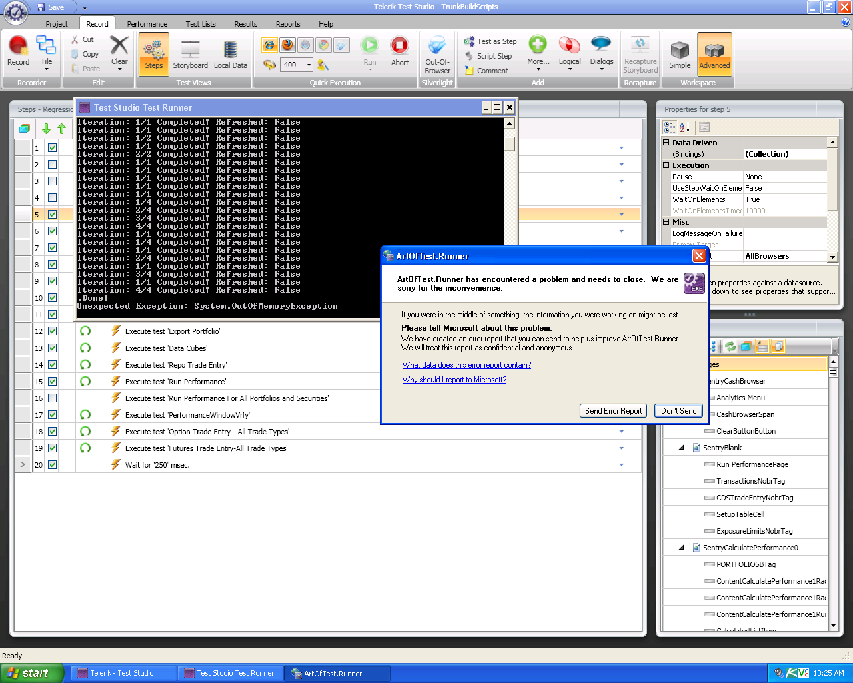Viewport: 853px width, 683px height.
Task: Open the execution delay 400 dropdown
Action: pos(309,65)
